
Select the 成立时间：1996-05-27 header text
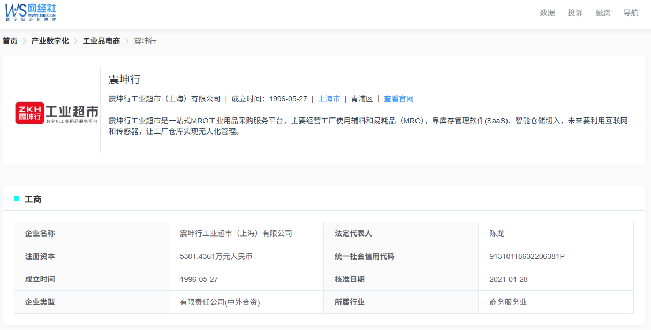pyautogui.click(x=269, y=99)
